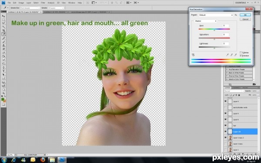Open the Image menu

21,3
